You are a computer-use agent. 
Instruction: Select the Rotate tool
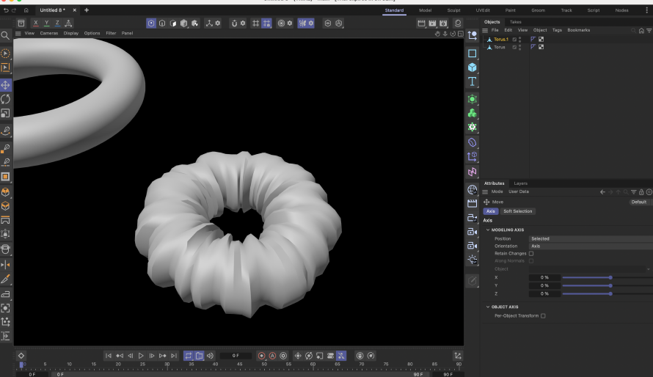[5, 99]
